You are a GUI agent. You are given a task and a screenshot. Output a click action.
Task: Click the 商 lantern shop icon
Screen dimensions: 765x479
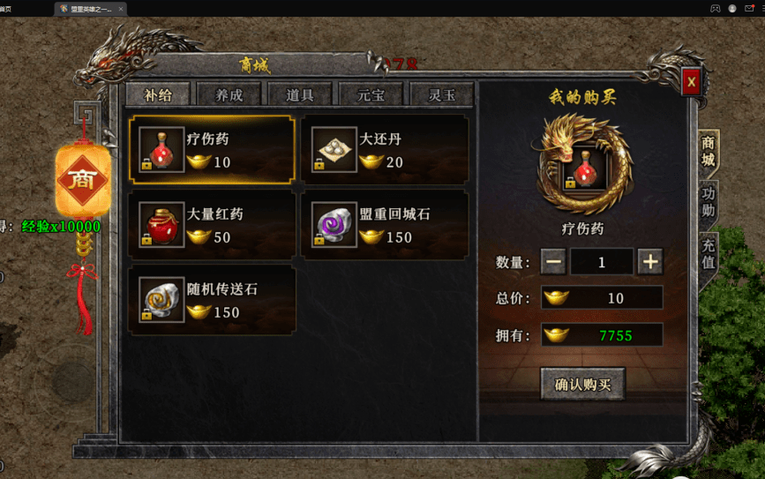click(82, 181)
